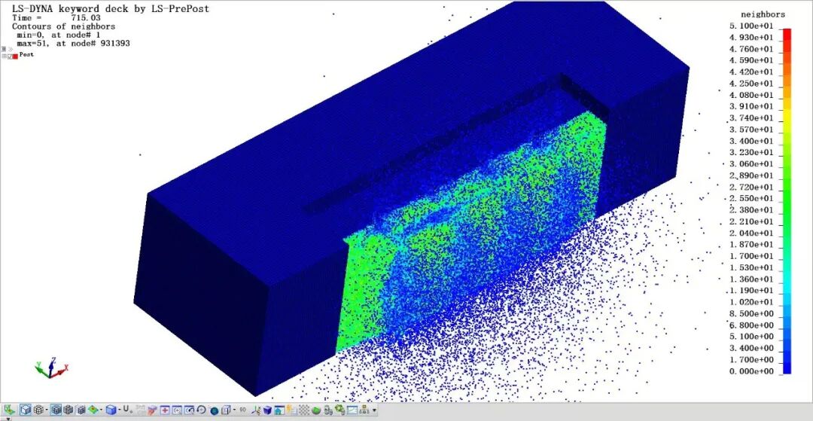
Task: Toggle the unreferenced nodes U button
Action: [126, 410]
